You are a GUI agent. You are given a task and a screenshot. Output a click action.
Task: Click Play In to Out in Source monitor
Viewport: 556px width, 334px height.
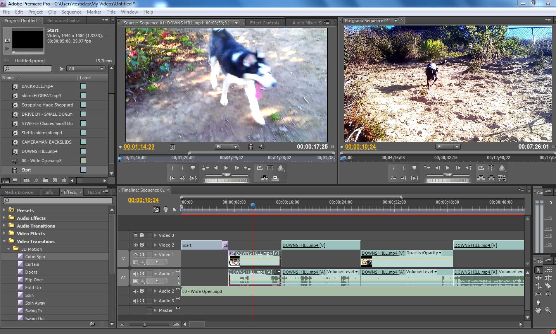193,178
